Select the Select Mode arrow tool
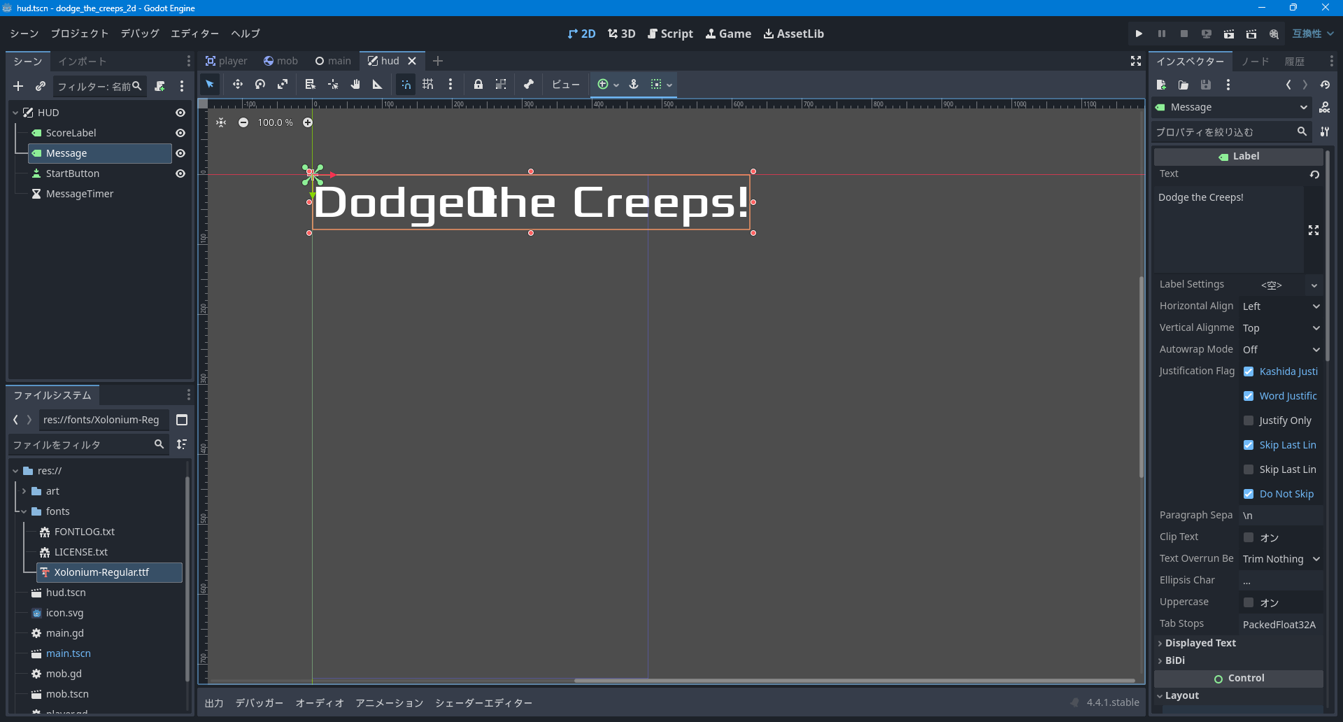The width and height of the screenshot is (1343, 722). pos(210,85)
